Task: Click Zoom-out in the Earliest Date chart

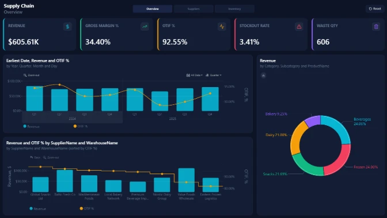Action: pyautogui.click(x=31, y=75)
